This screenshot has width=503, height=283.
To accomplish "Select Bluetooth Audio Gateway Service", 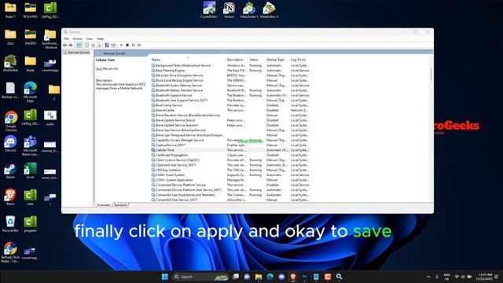I will (x=229, y=86).
